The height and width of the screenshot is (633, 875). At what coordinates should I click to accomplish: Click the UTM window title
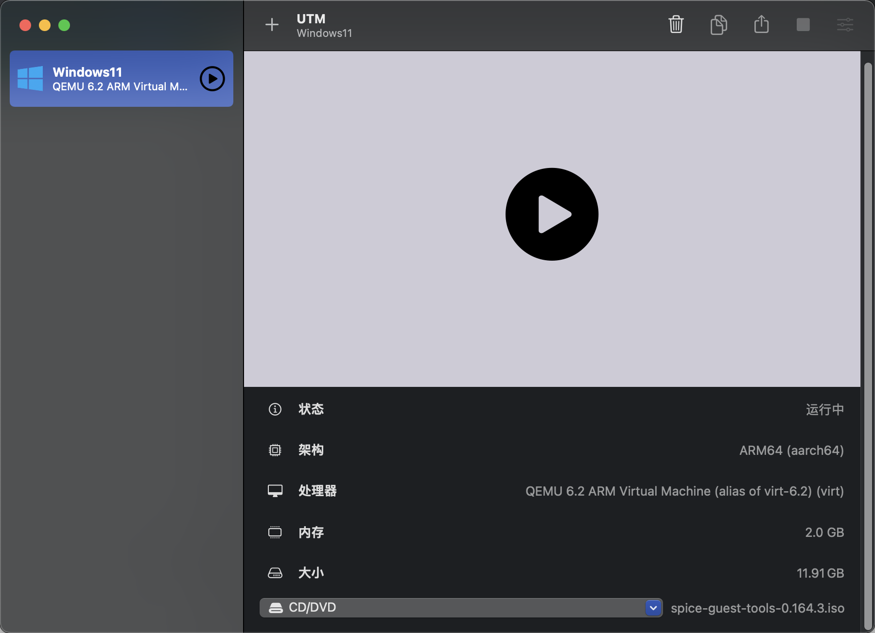click(310, 19)
